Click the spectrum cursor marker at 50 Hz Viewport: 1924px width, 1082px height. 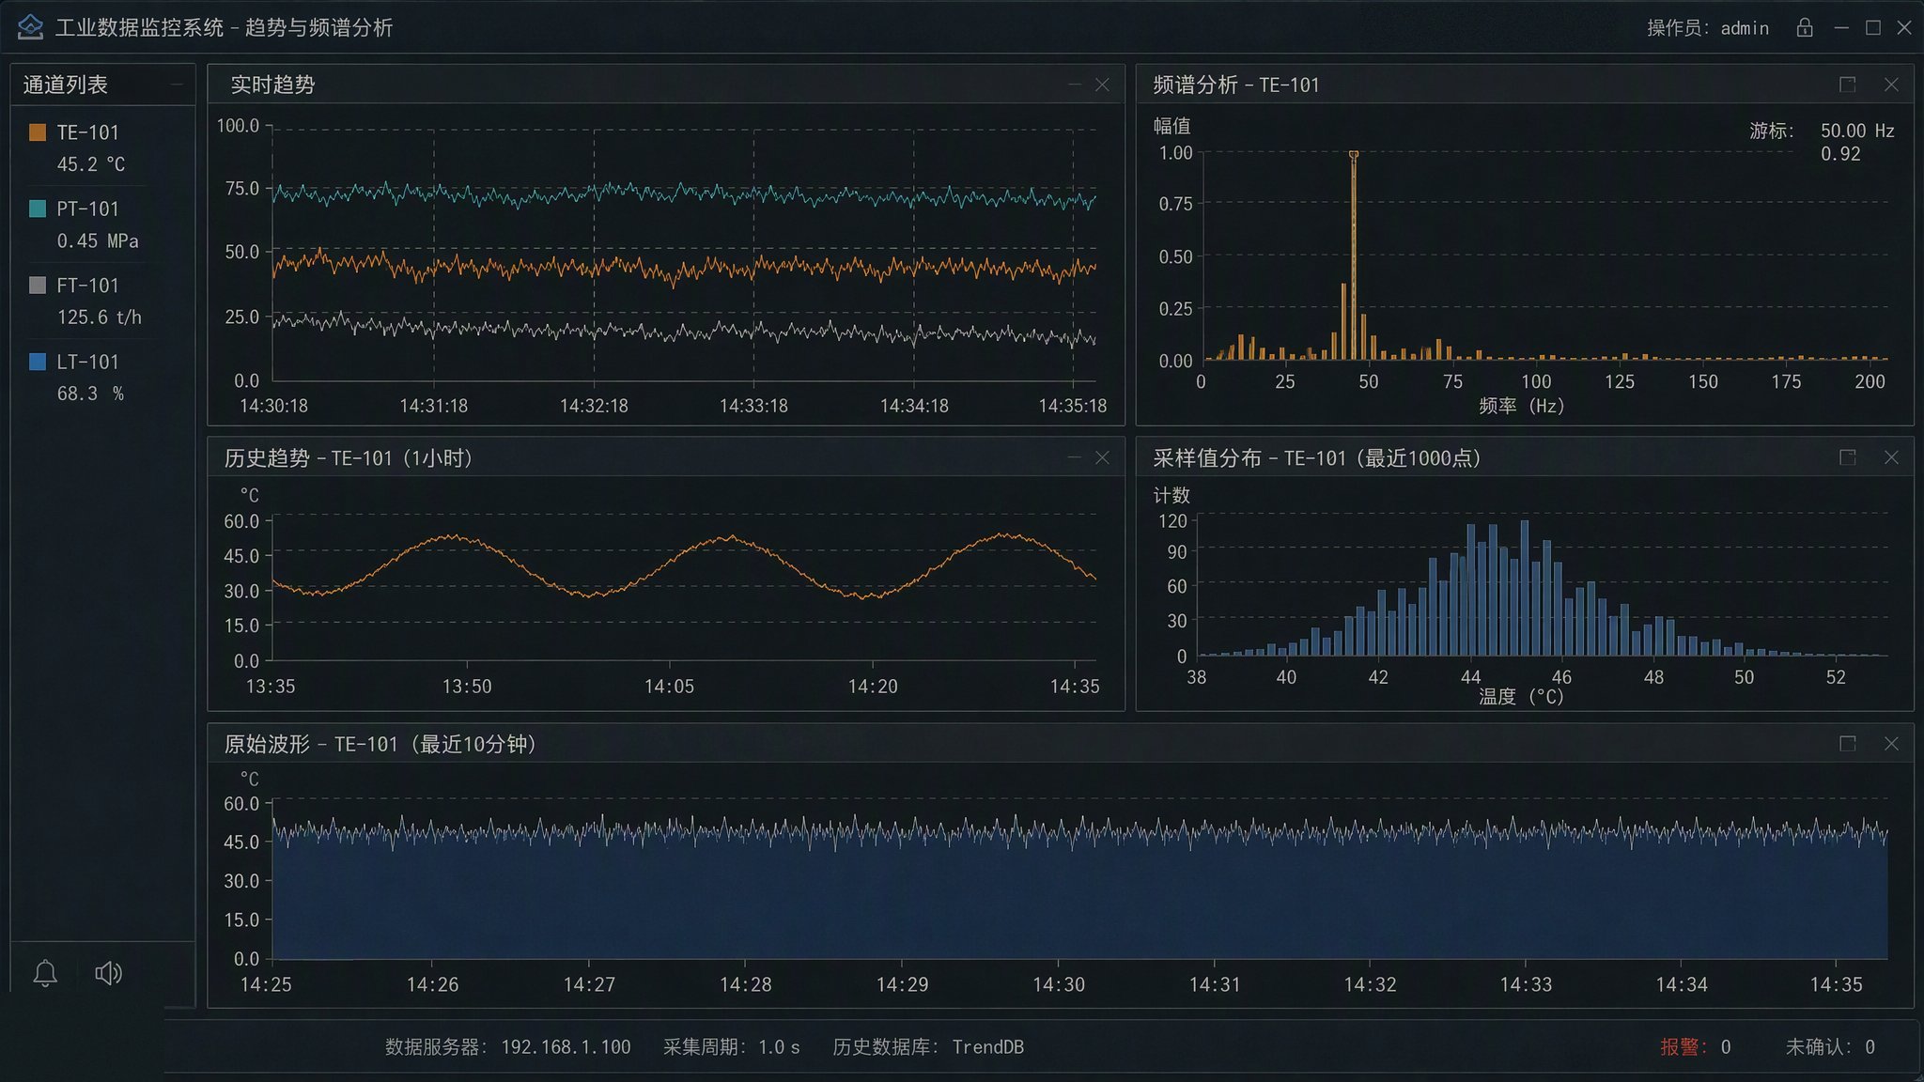(1354, 155)
